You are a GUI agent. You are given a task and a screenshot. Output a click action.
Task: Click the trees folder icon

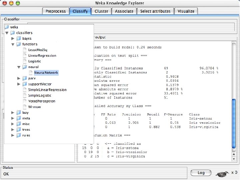click(19, 129)
